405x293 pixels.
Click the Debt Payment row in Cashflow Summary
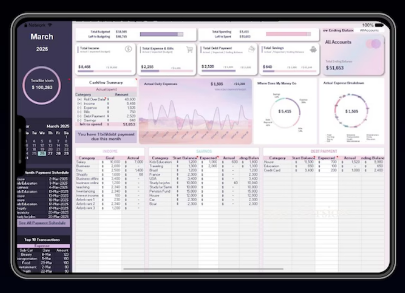coord(106,116)
